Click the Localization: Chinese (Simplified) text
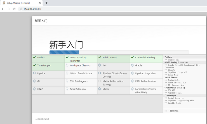Image resolution: width=207 pixels, height=124 pixels. coord(146,91)
